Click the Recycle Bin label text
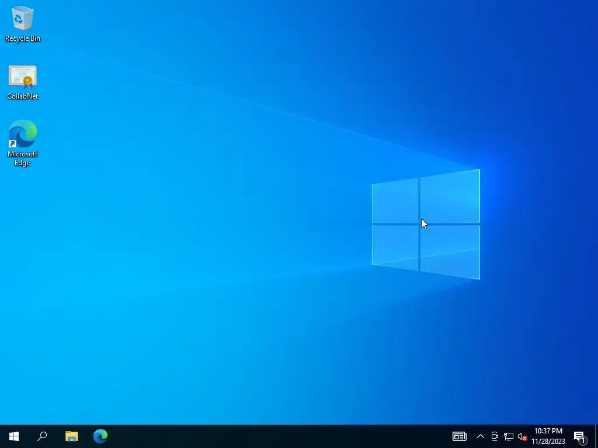Screen dimensions: 598x448 coord(23,38)
